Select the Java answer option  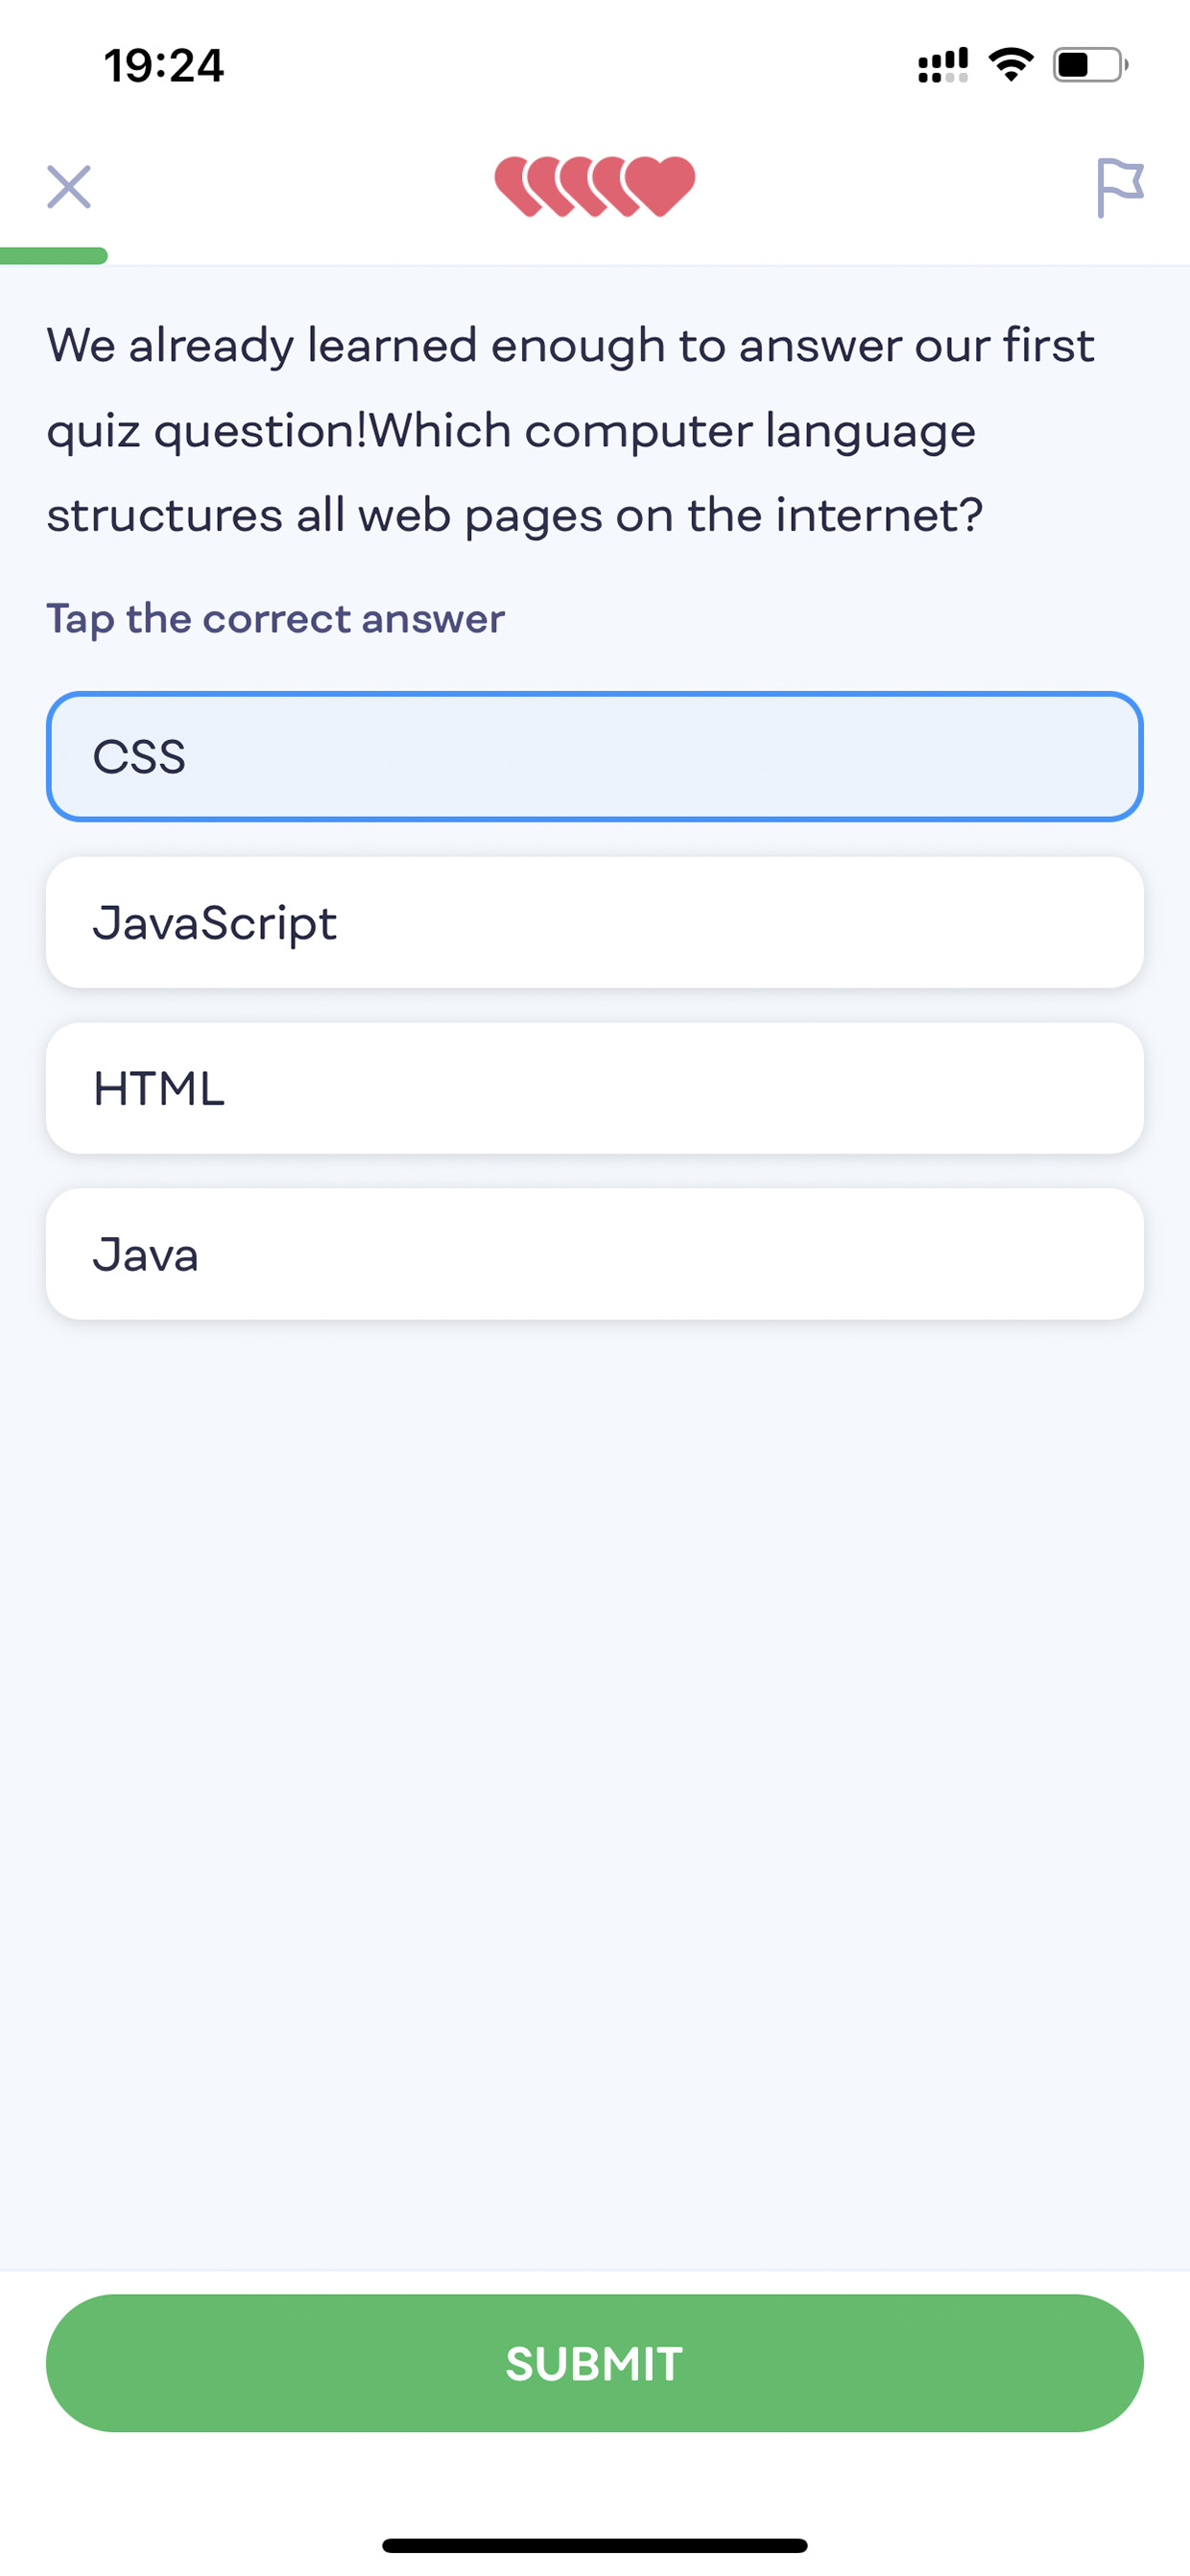pos(595,1254)
